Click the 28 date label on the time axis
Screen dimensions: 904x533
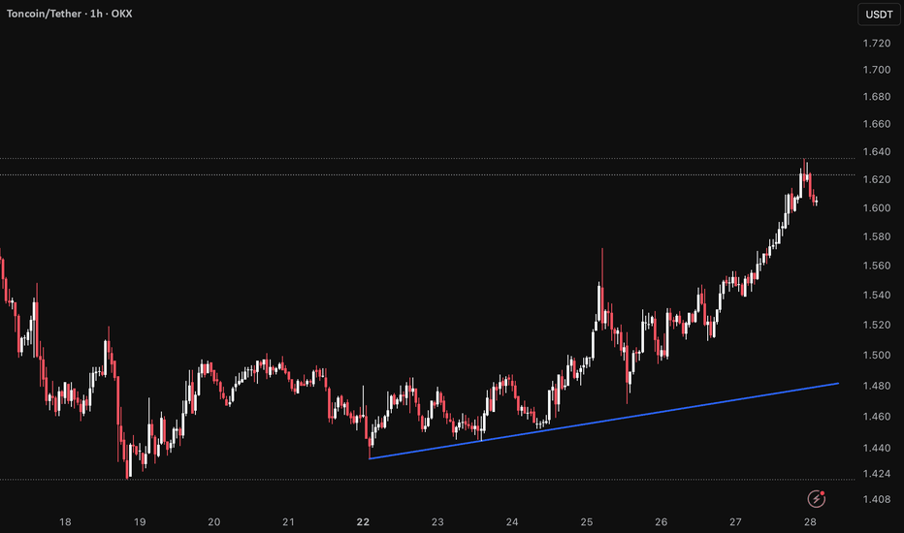coord(810,522)
